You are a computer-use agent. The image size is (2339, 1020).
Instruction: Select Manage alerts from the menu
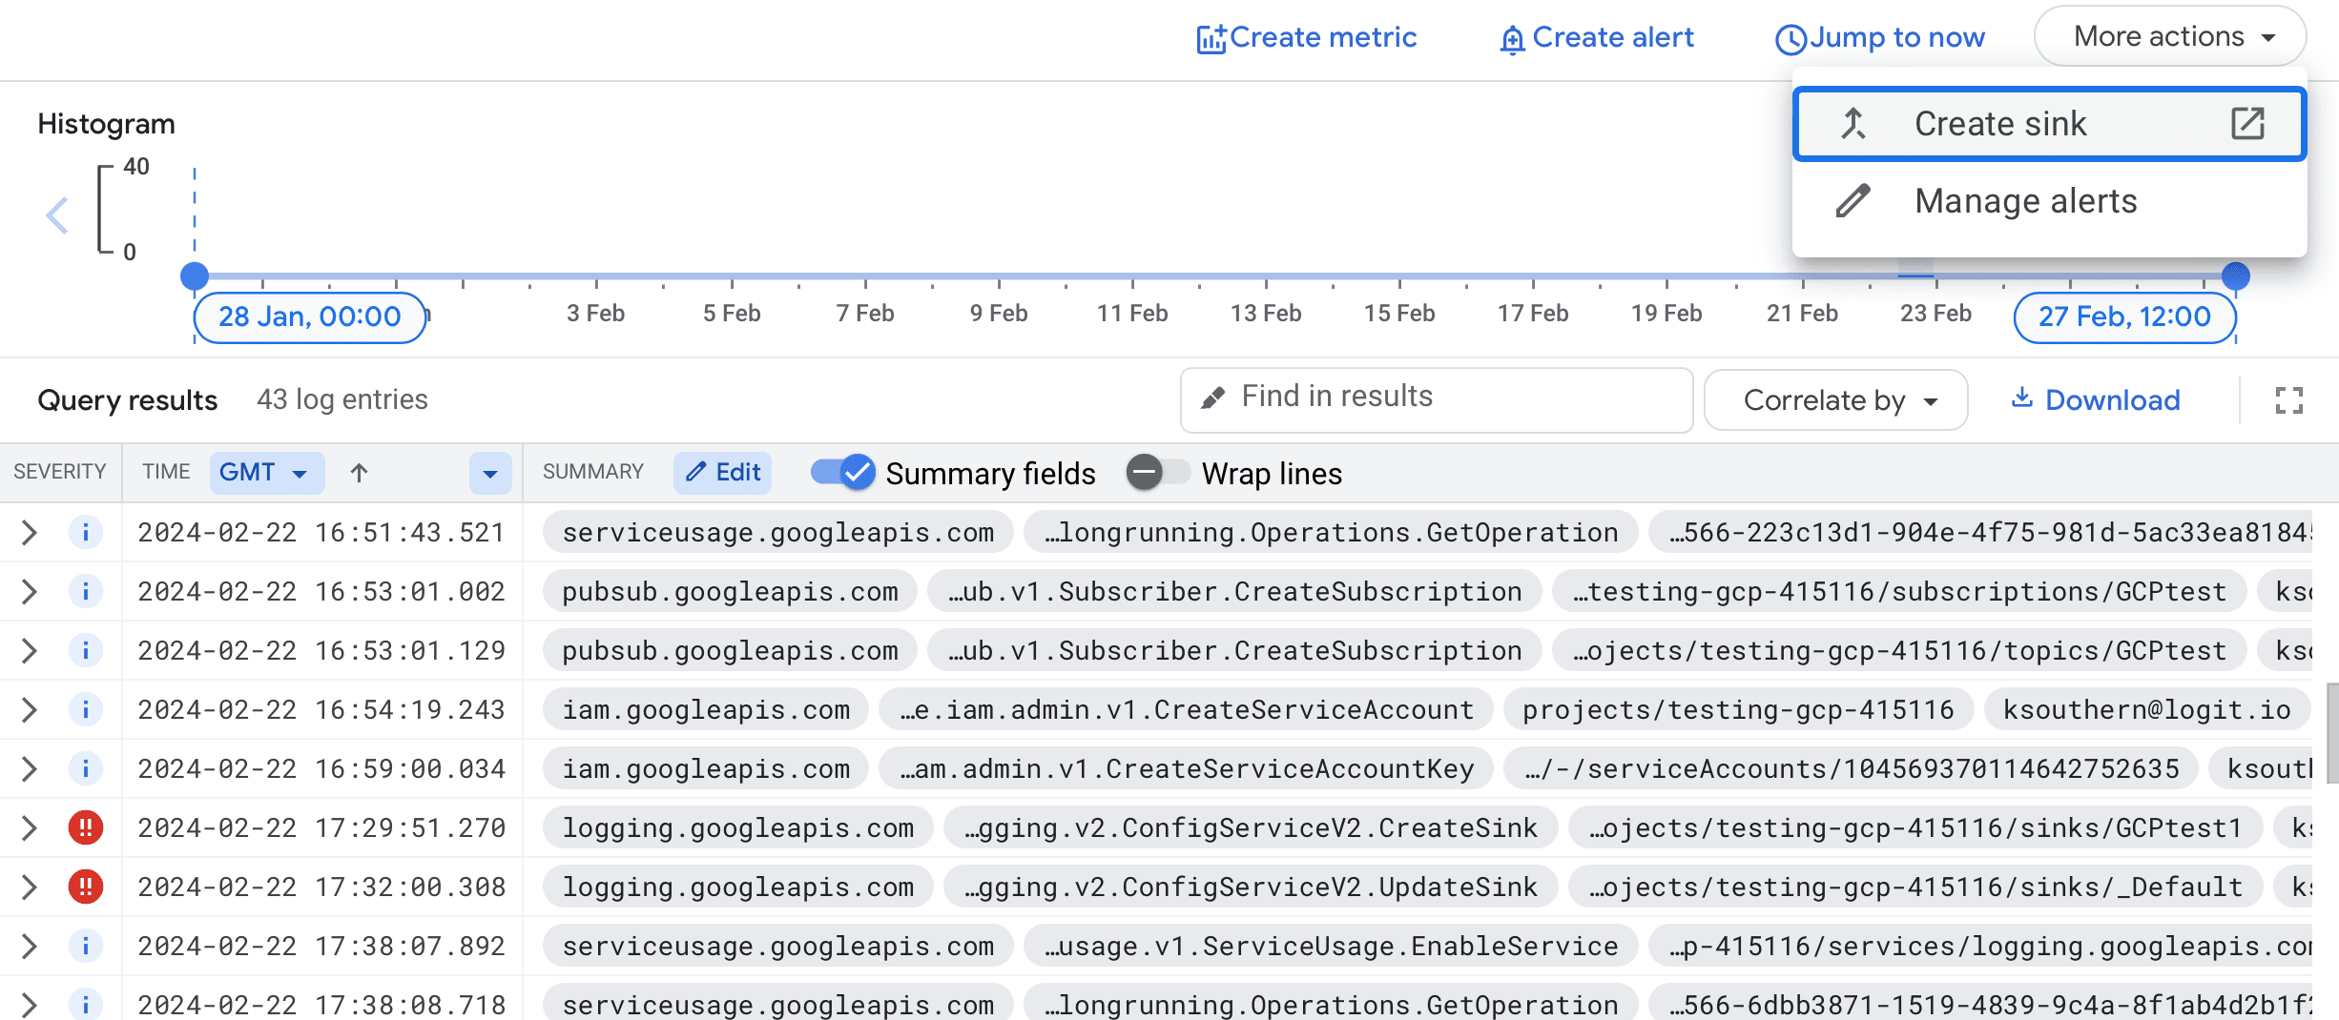click(2025, 201)
